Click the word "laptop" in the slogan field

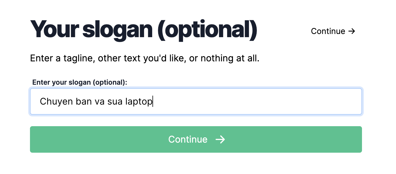point(139,102)
